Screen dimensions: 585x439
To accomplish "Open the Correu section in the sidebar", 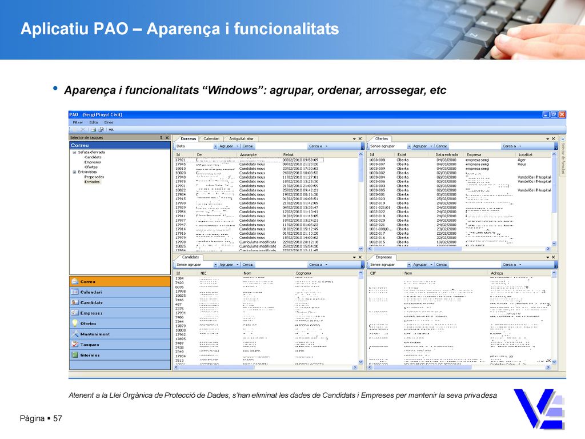I will click(x=120, y=281).
